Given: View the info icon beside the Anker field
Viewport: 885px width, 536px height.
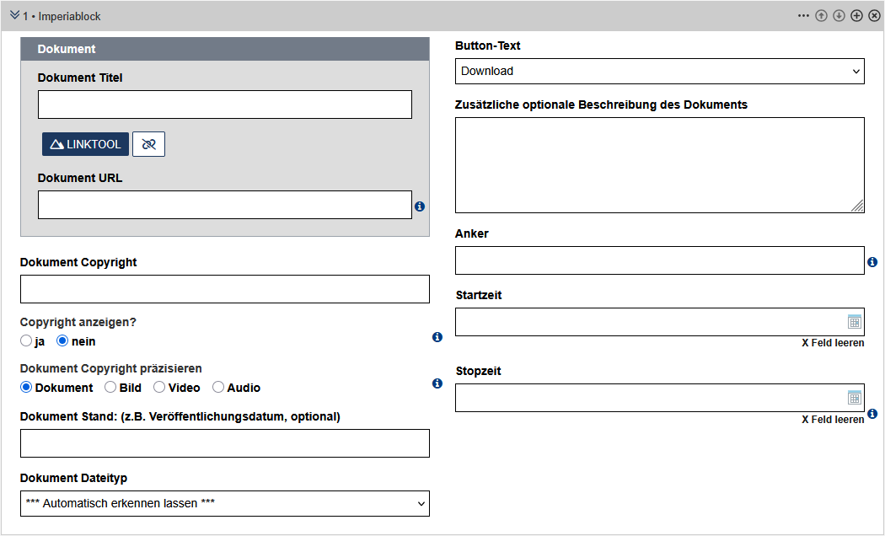Looking at the screenshot, I should pos(872,261).
